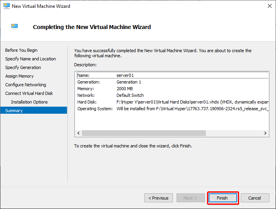Click the virtual machine icon beside the heading
The image size is (276, 209).
(x=15, y=26)
